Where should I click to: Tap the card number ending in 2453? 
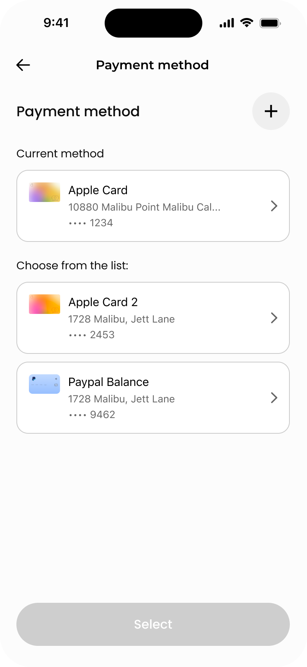(x=92, y=335)
